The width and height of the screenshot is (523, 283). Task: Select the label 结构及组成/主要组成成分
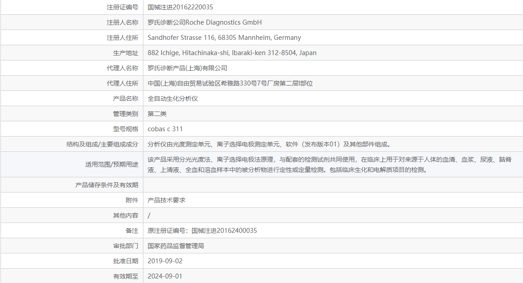[102, 144]
